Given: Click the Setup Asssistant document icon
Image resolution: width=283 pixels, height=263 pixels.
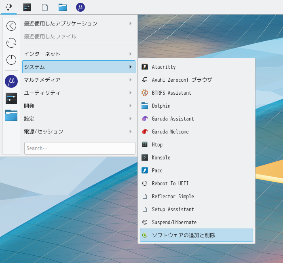Looking at the screenshot, I should 145,209.
